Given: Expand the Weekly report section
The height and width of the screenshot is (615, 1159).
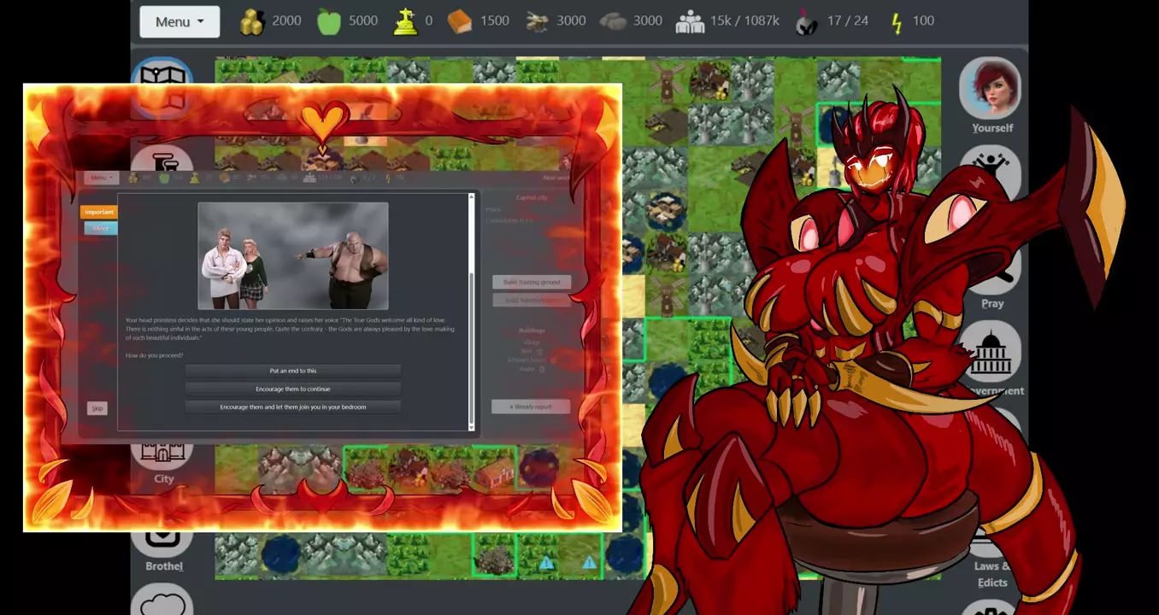Looking at the screenshot, I should (x=531, y=407).
